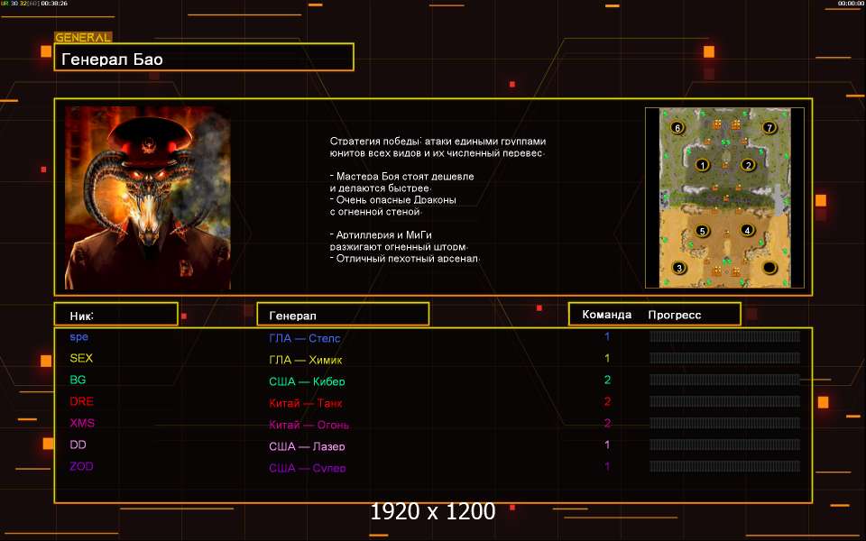Click loading progress bar for DD
This screenshot has height=541, width=866.
tap(724, 444)
